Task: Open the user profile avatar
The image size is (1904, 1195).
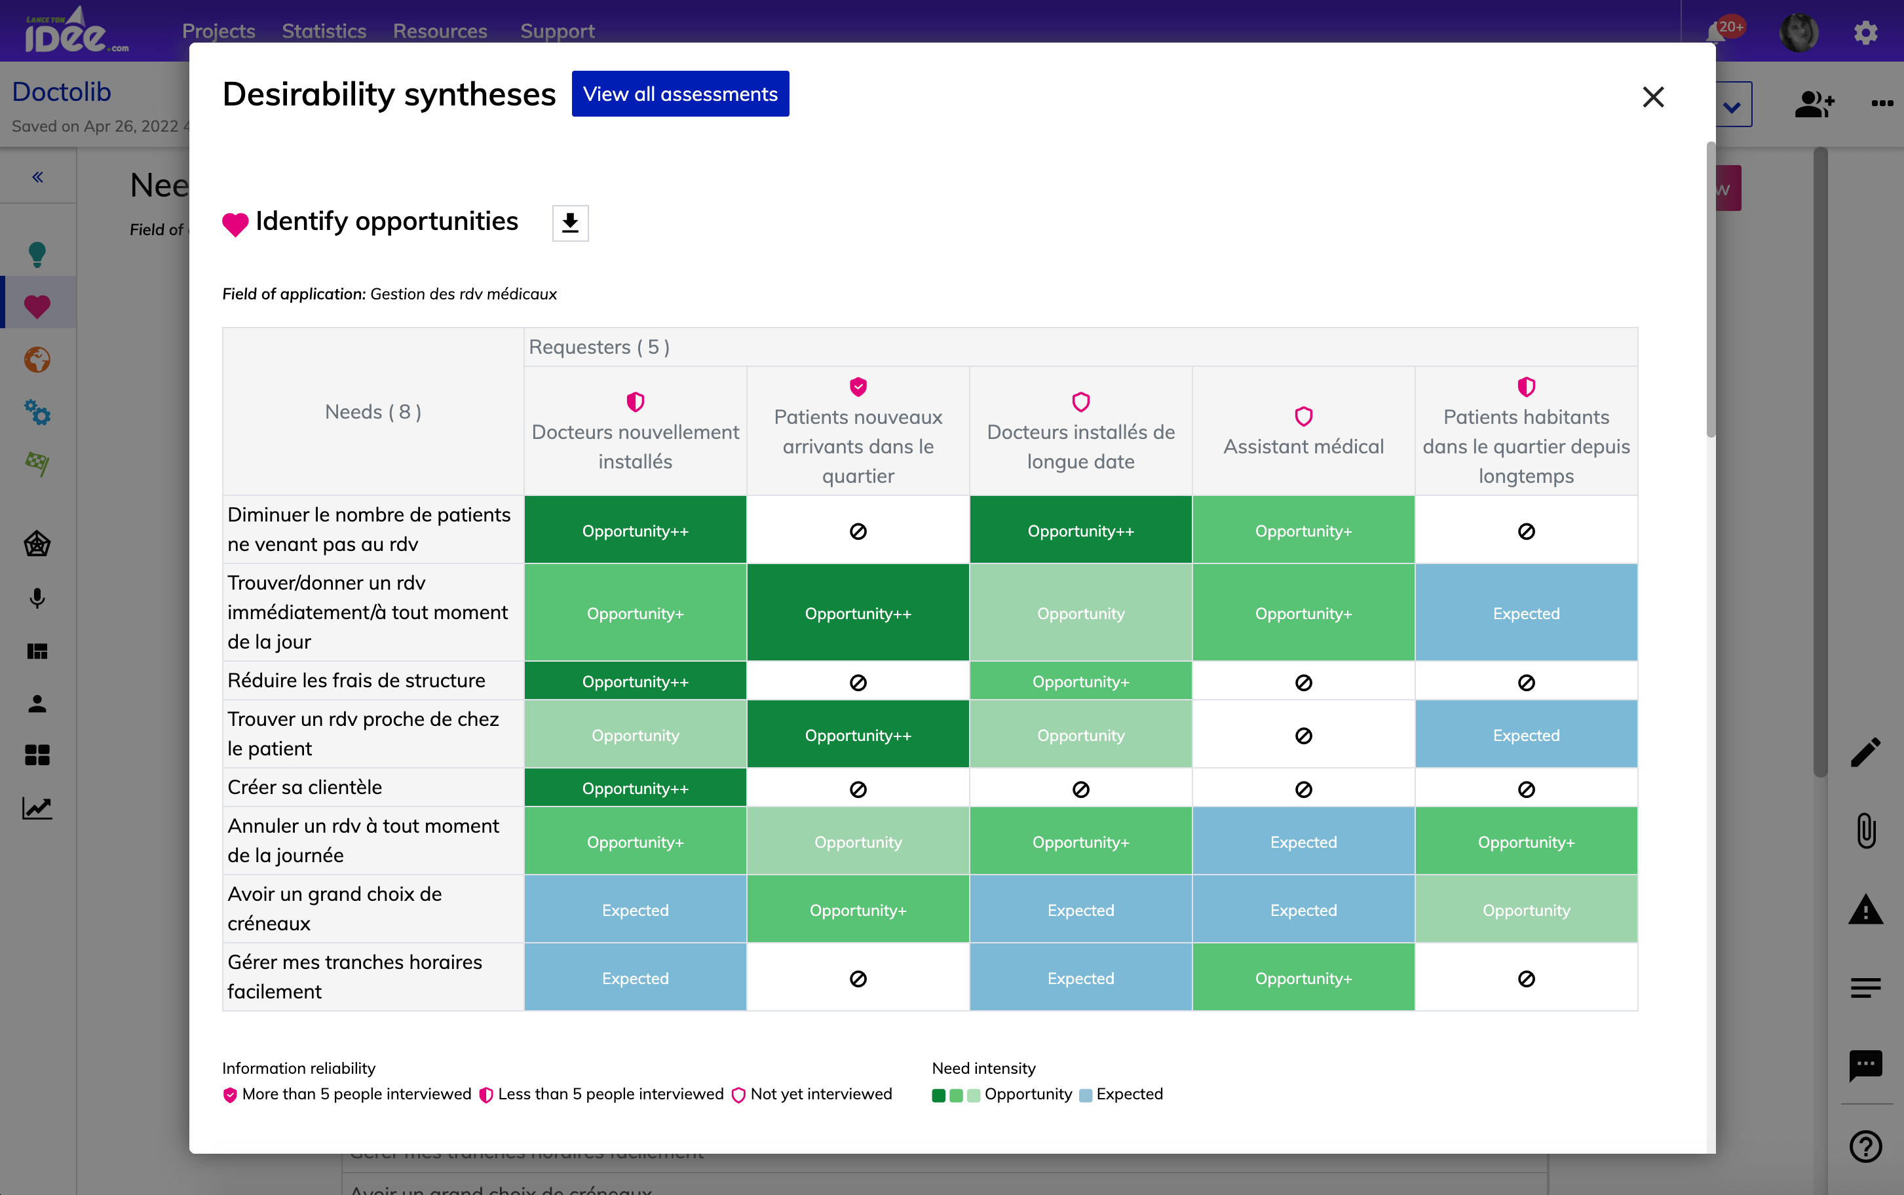Action: point(1798,32)
